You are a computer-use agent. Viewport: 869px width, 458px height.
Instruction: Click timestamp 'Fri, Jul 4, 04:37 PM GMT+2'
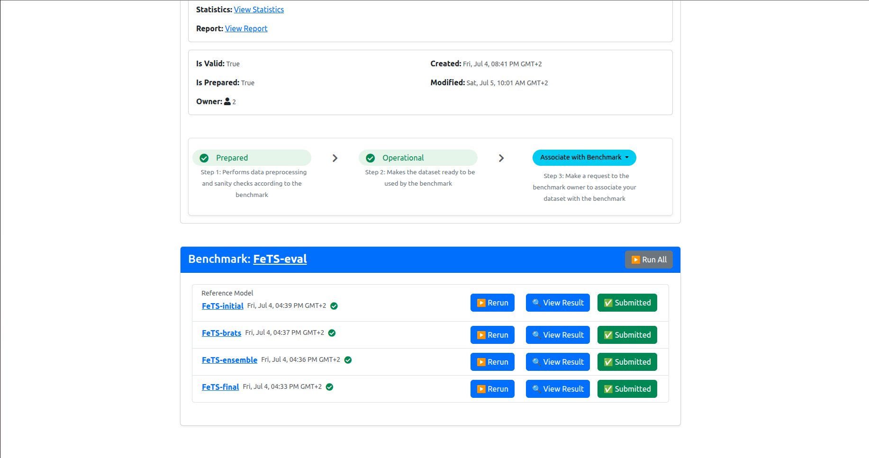click(285, 332)
